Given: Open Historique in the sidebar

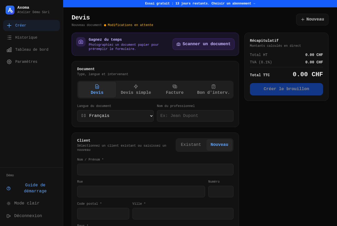Looking at the screenshot, I should pyautogui.click(x=32, y=38).
